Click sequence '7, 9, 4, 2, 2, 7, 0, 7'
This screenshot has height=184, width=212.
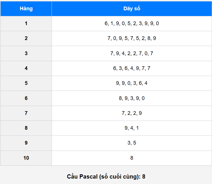132,53
